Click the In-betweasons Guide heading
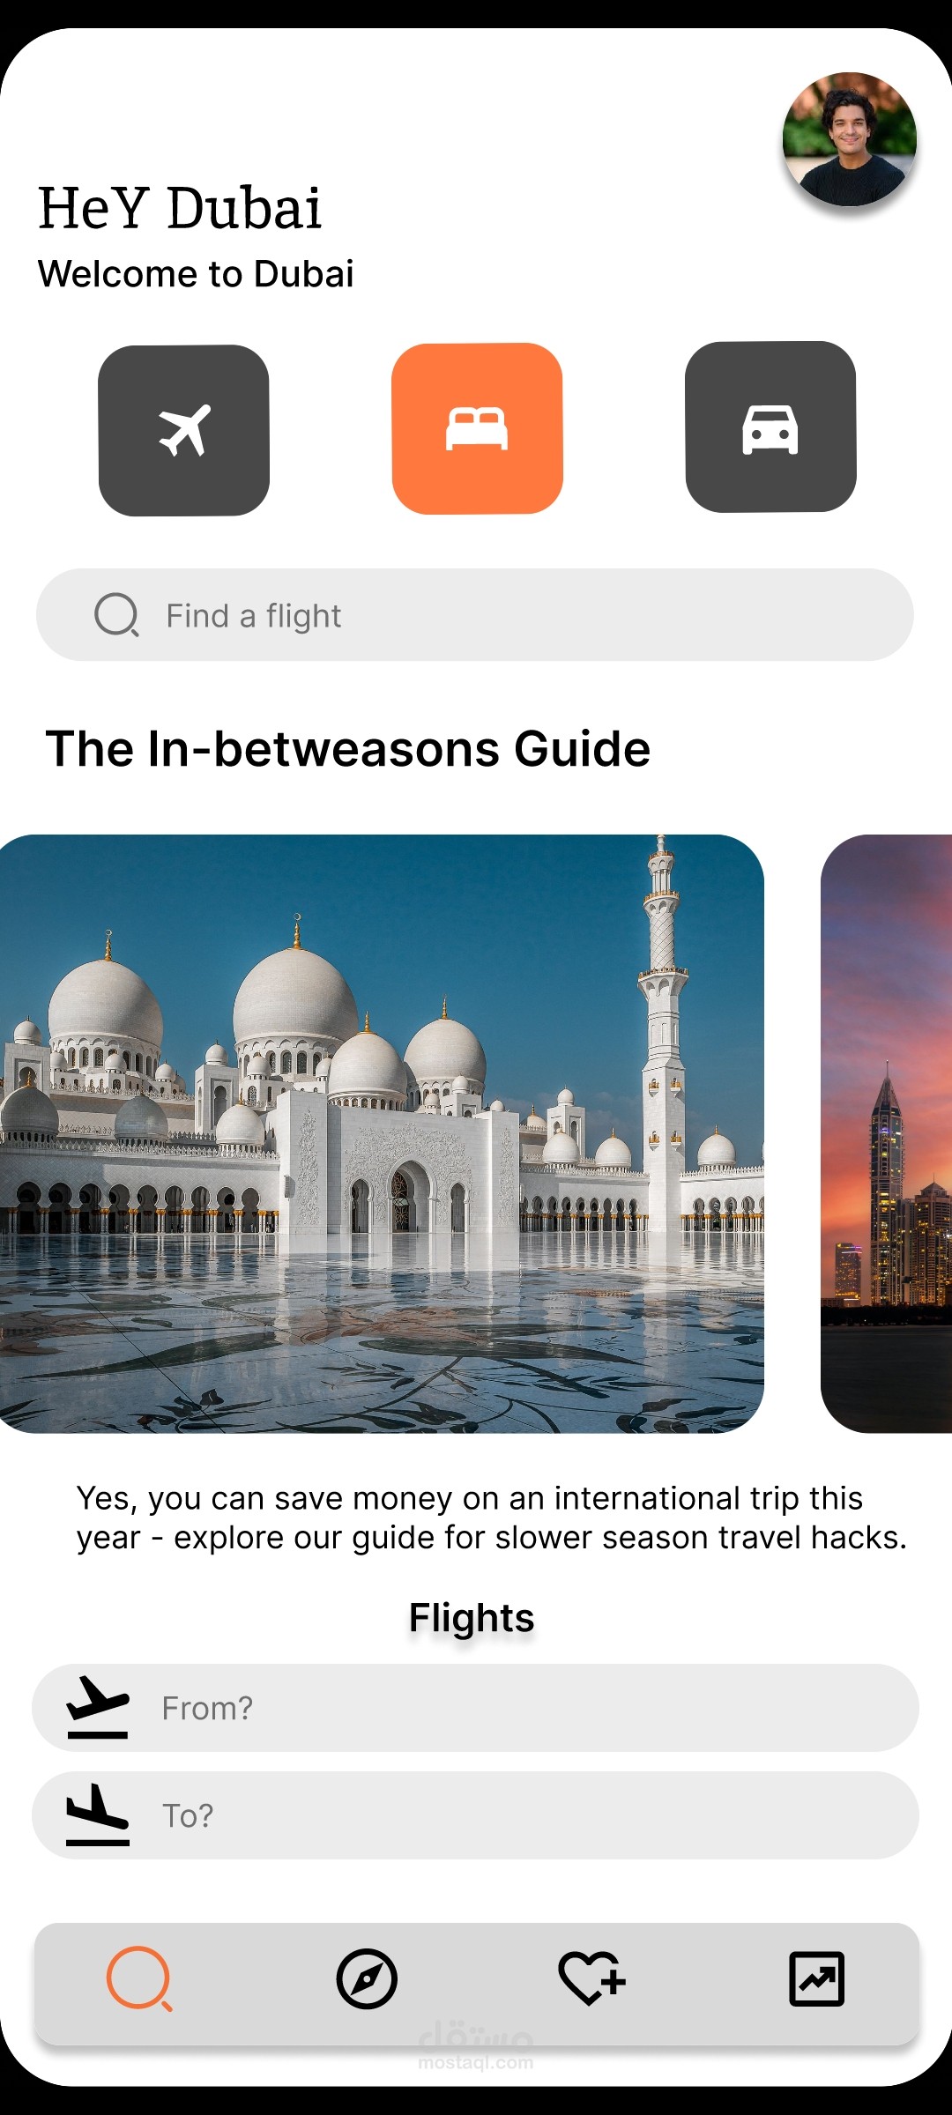 (x=348, y=749)
